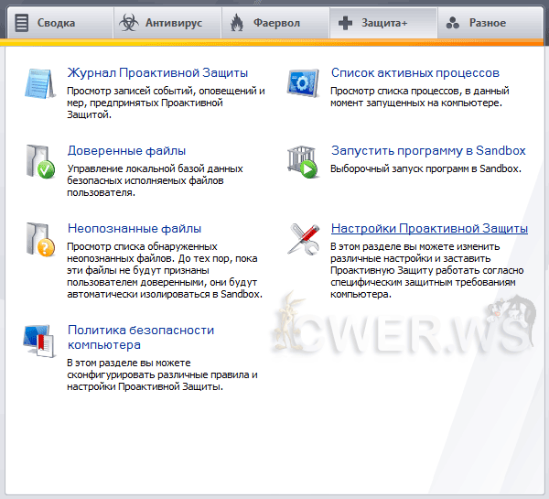Click the Запустить программу в Sandbox link
The width and height of the screenshot is (549, 499).
(x=426, y=151)
